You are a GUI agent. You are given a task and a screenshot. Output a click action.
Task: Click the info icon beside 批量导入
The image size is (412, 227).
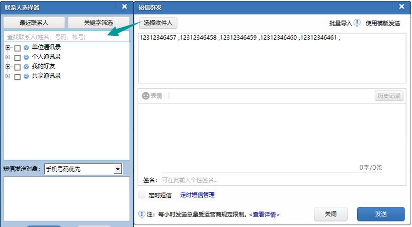tap(357, 23)
